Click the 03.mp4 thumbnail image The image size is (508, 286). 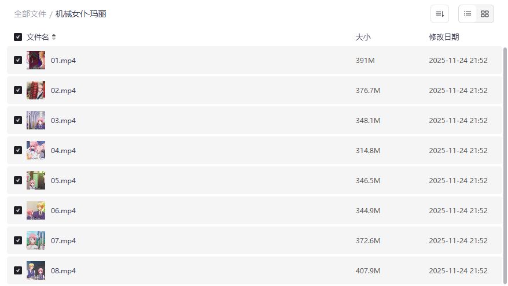[x=36, y=120]
